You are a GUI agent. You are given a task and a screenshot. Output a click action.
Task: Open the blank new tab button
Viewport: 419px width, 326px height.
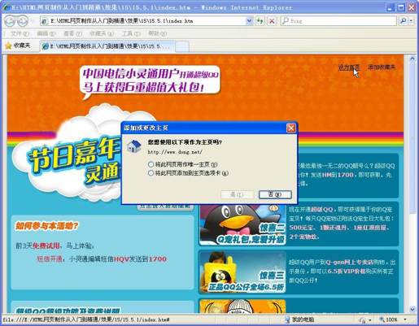point(182,46)
